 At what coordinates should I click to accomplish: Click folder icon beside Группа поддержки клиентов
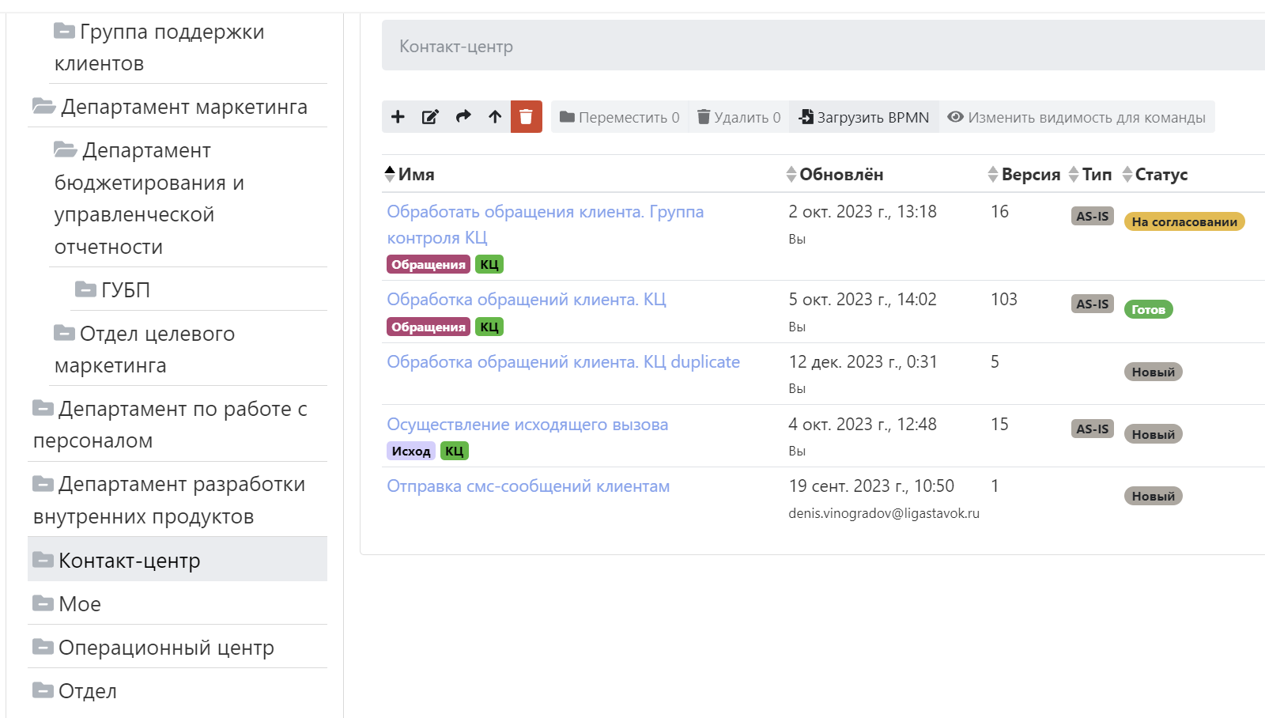pos(64,30)
